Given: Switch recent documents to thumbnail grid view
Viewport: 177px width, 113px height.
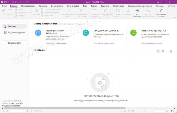Looking at the screenshot, I should coord(163,51).
